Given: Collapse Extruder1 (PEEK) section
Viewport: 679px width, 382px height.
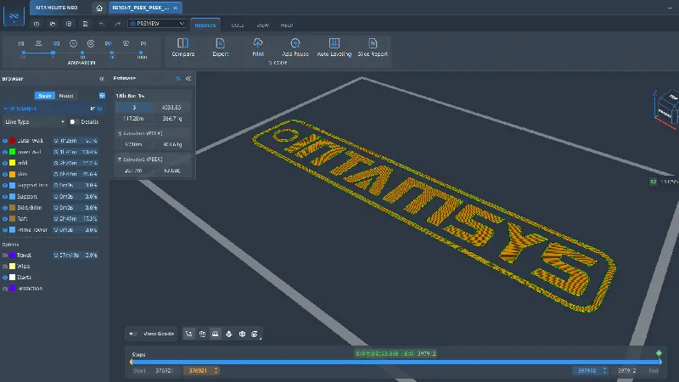Looking at the screenshot, I should pos(120,133).
